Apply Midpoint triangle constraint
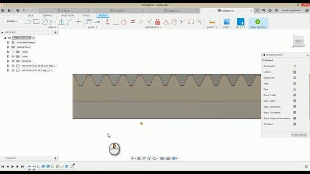This screenshot has width=310, height=174. [x=166, y=22]
